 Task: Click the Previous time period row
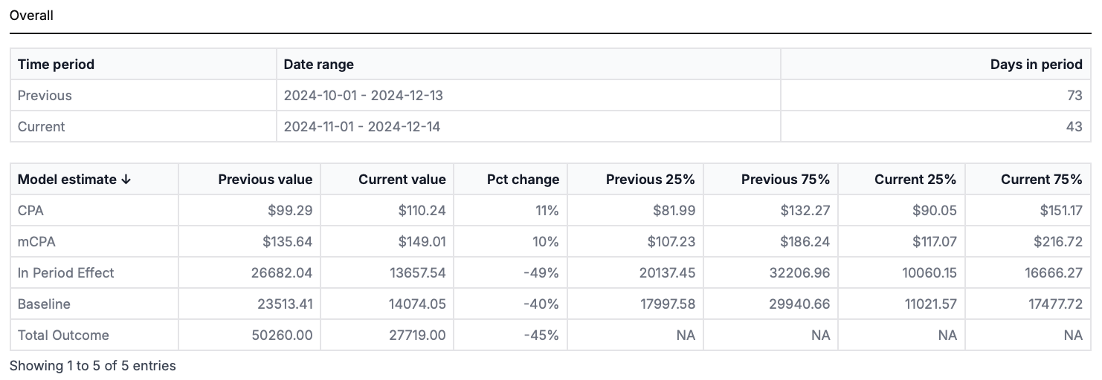pos(45,96)
